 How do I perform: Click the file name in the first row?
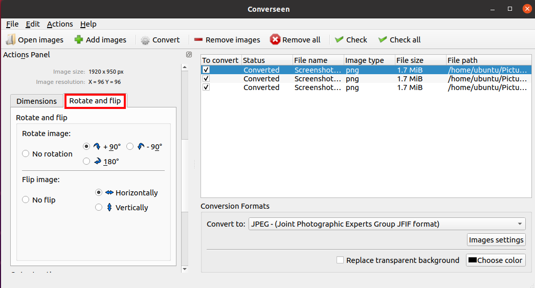(318, 70)
